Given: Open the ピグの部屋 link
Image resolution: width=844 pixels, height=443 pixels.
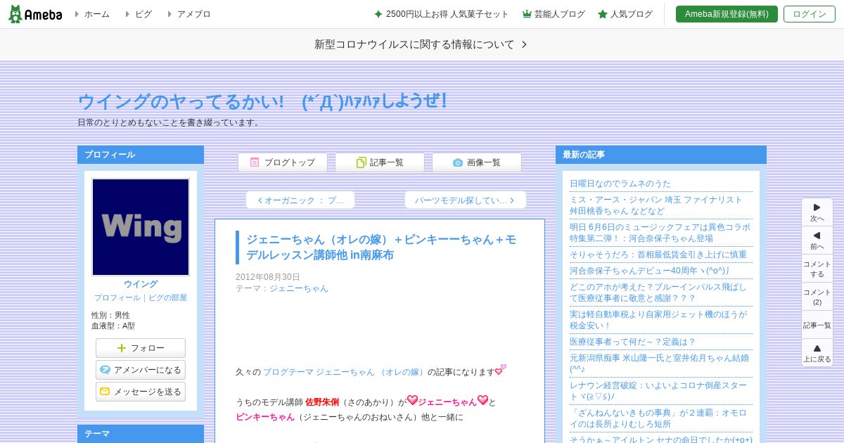Looking at the screenshot, I should 167,297.
